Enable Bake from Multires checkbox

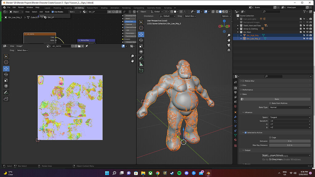tap(270, 103)
